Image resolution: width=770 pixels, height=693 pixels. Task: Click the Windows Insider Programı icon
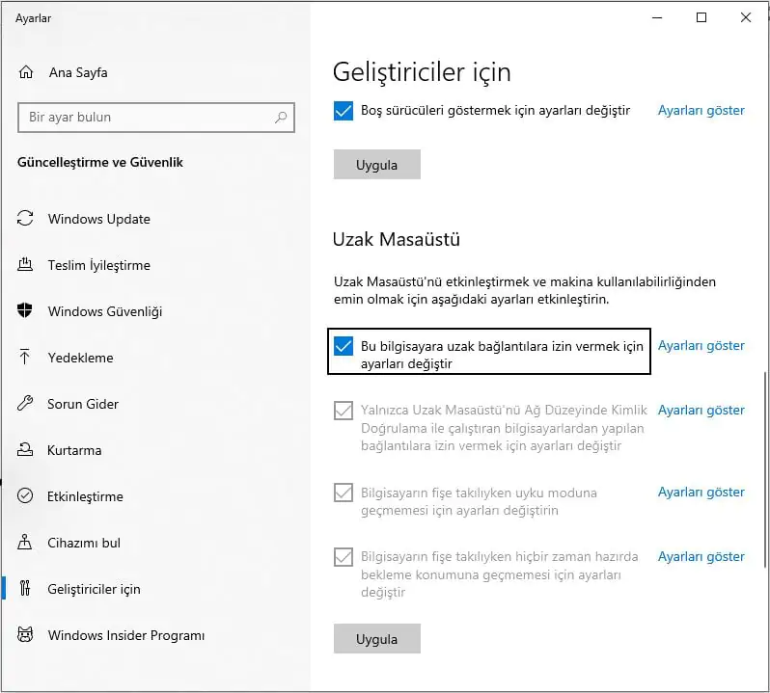pos(26,635)
